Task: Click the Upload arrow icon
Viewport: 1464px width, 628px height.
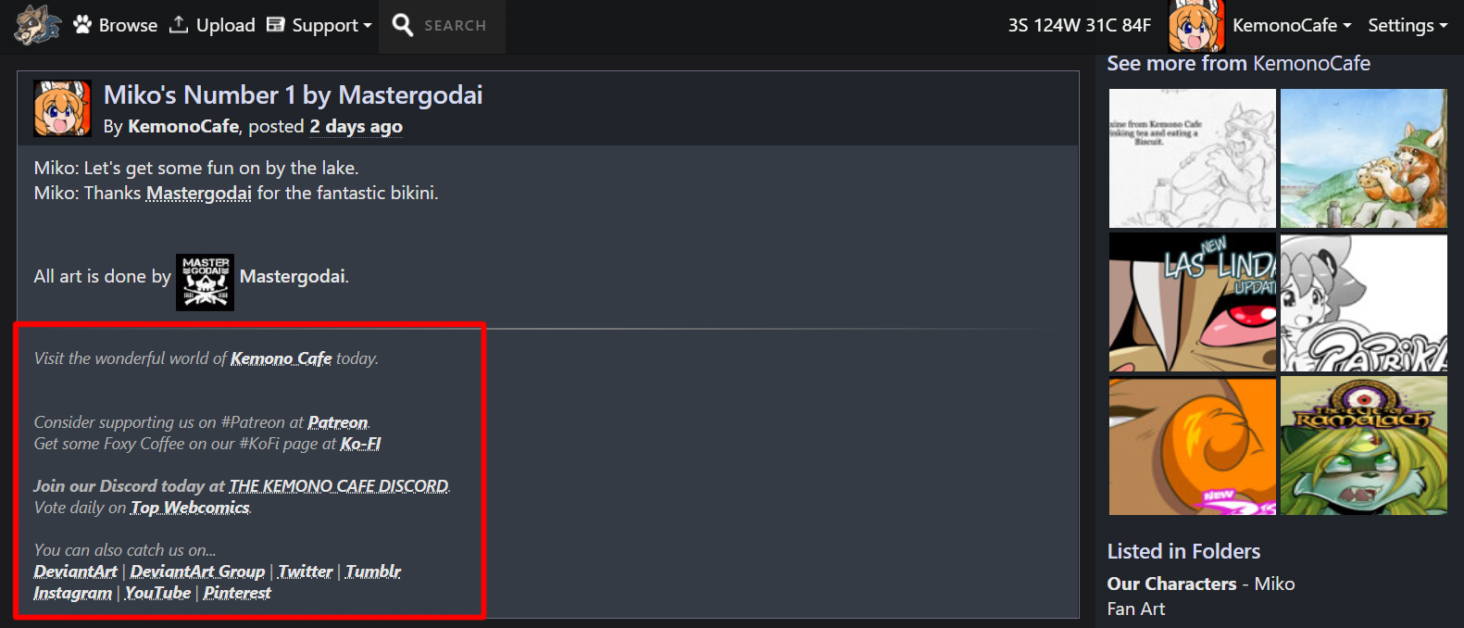Action: tap(179, 24)
